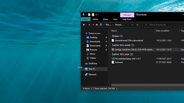184x103 pixels.
Task: Go back with the Back arrow
Action: click(84, 25)
